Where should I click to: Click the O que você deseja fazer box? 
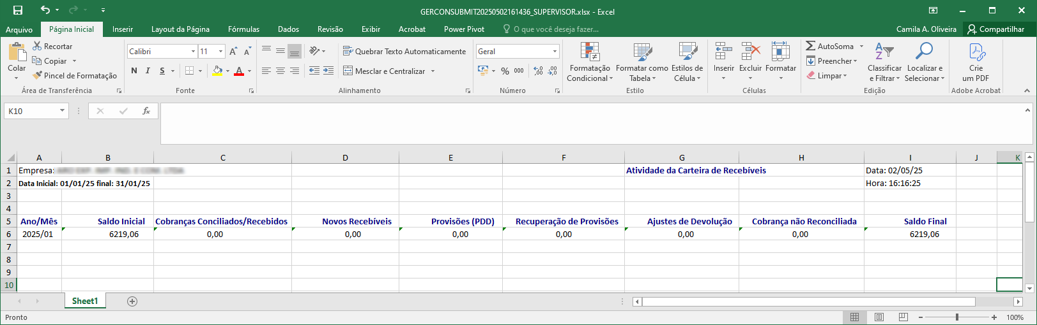point(551,29)
